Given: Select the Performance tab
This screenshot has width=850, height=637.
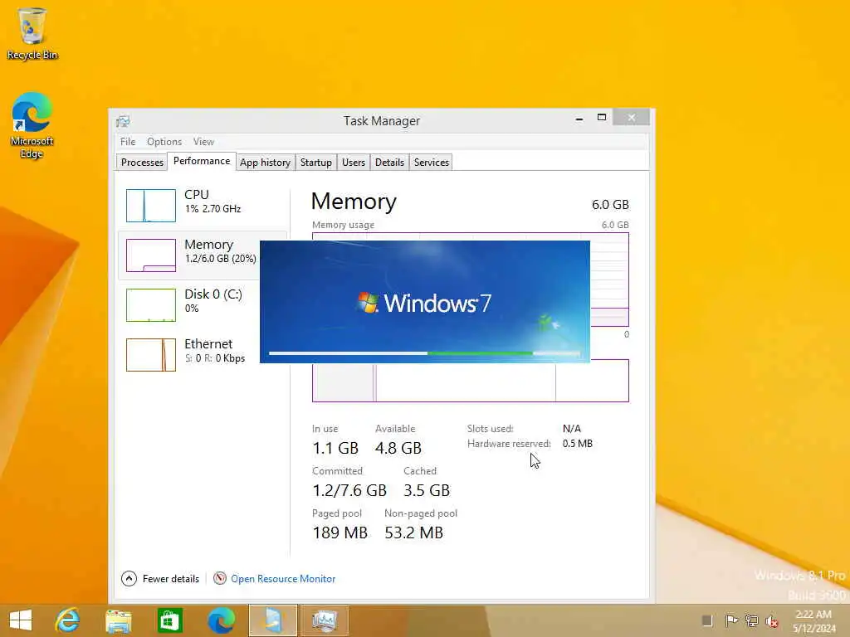Looking at the screenshot, I should [x=202, y=161].
